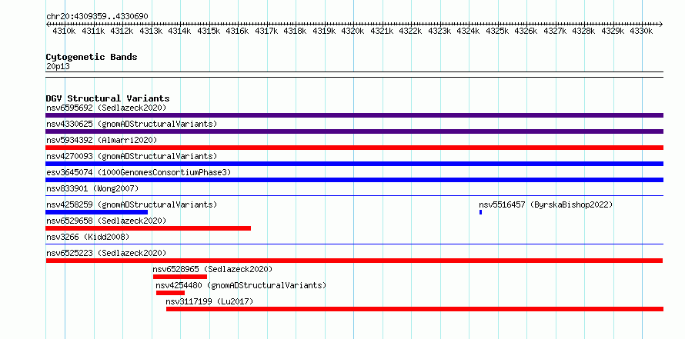
Task: Click the red bar for nsv6529658
Action: 148,228
